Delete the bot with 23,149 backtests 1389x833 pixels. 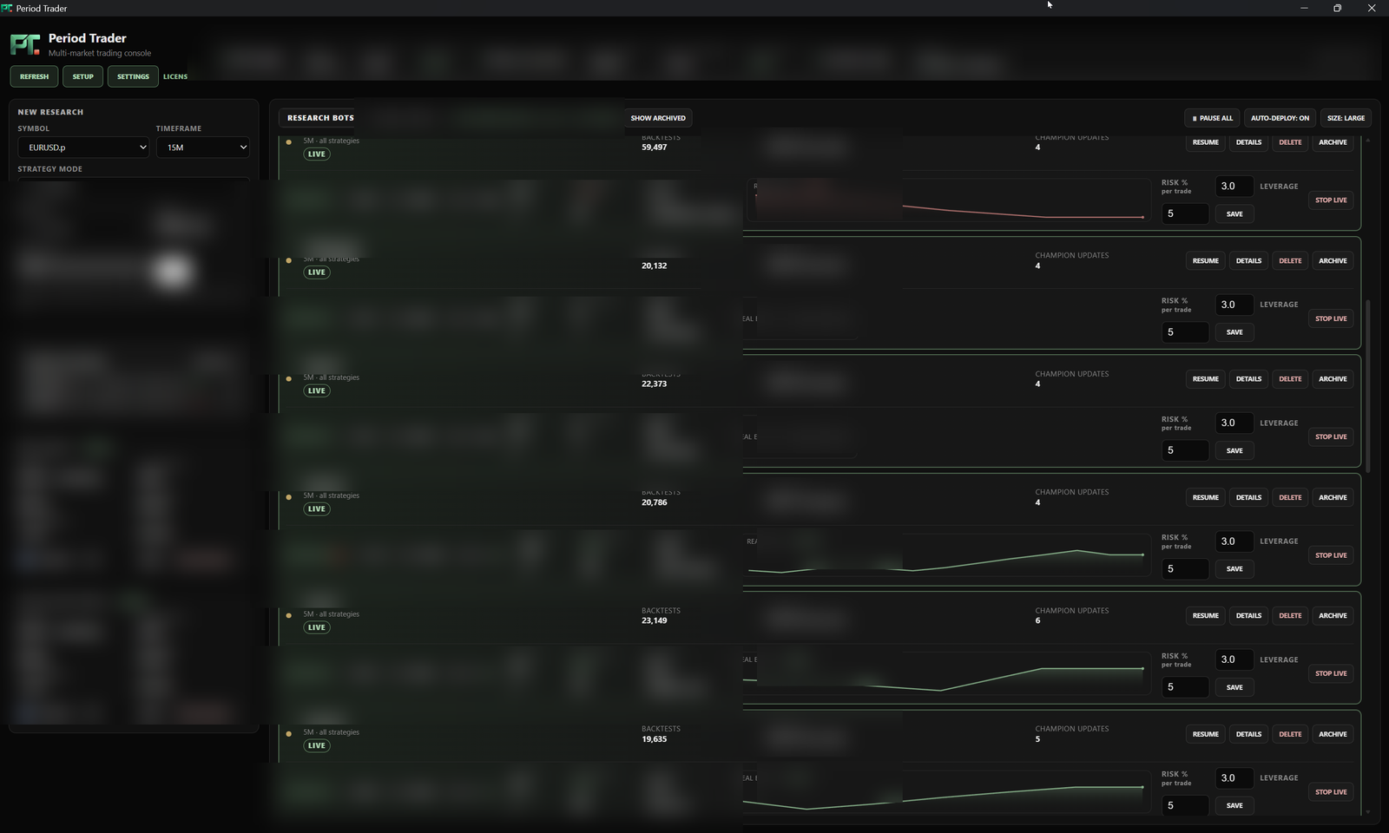tap(1290, 616)
